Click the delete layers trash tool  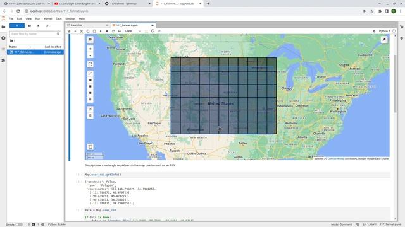point(90,115)
